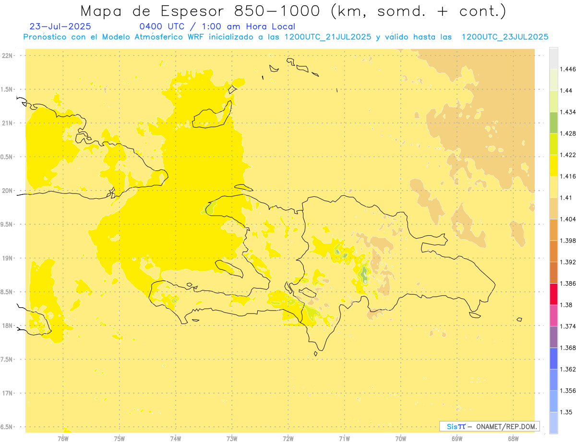576x445 pixels.
Task: Pick the orange swatch between 1.398 and 1.404
Action: 553,229
